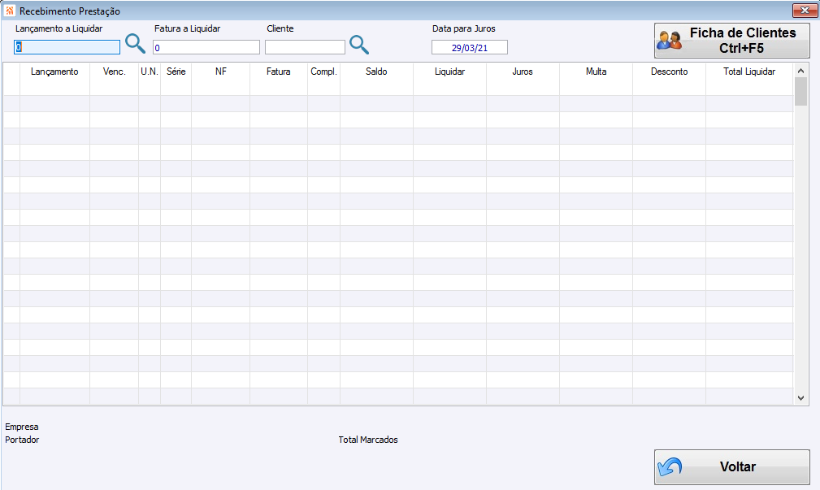Select the Cliente input field
This screenshot has width=820, height=490.
(305, 48)
